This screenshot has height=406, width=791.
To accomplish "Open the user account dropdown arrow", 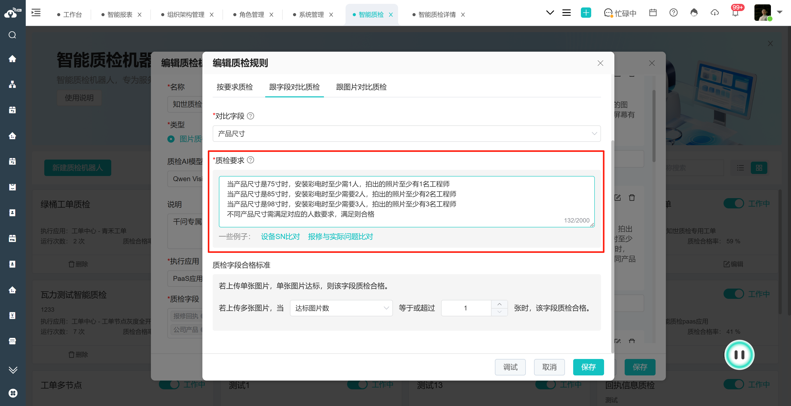I will pyautogui.click(x=780, y=13).
